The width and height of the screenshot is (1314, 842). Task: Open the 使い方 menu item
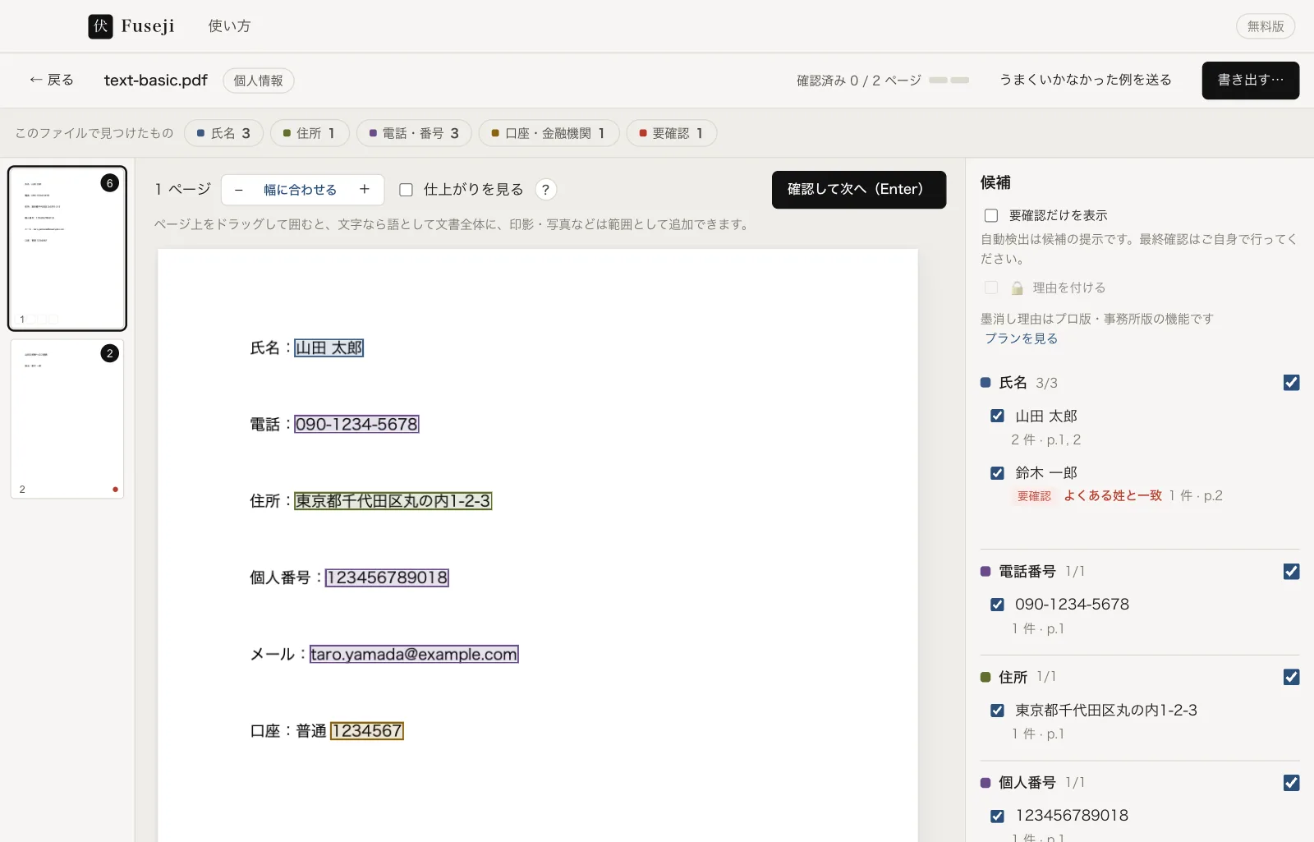click(229, 26)
